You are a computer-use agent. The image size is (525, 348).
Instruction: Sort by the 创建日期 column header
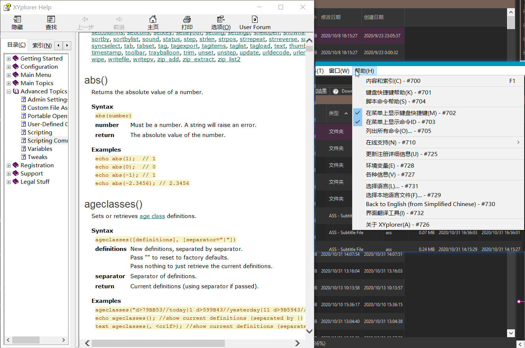(x=383, y=17)
